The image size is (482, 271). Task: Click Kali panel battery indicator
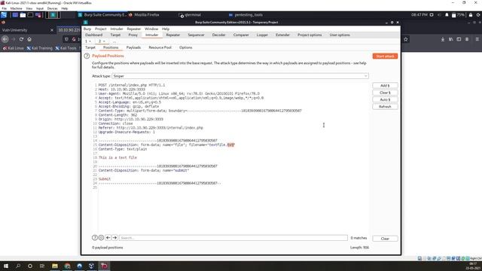pos(458,15)
